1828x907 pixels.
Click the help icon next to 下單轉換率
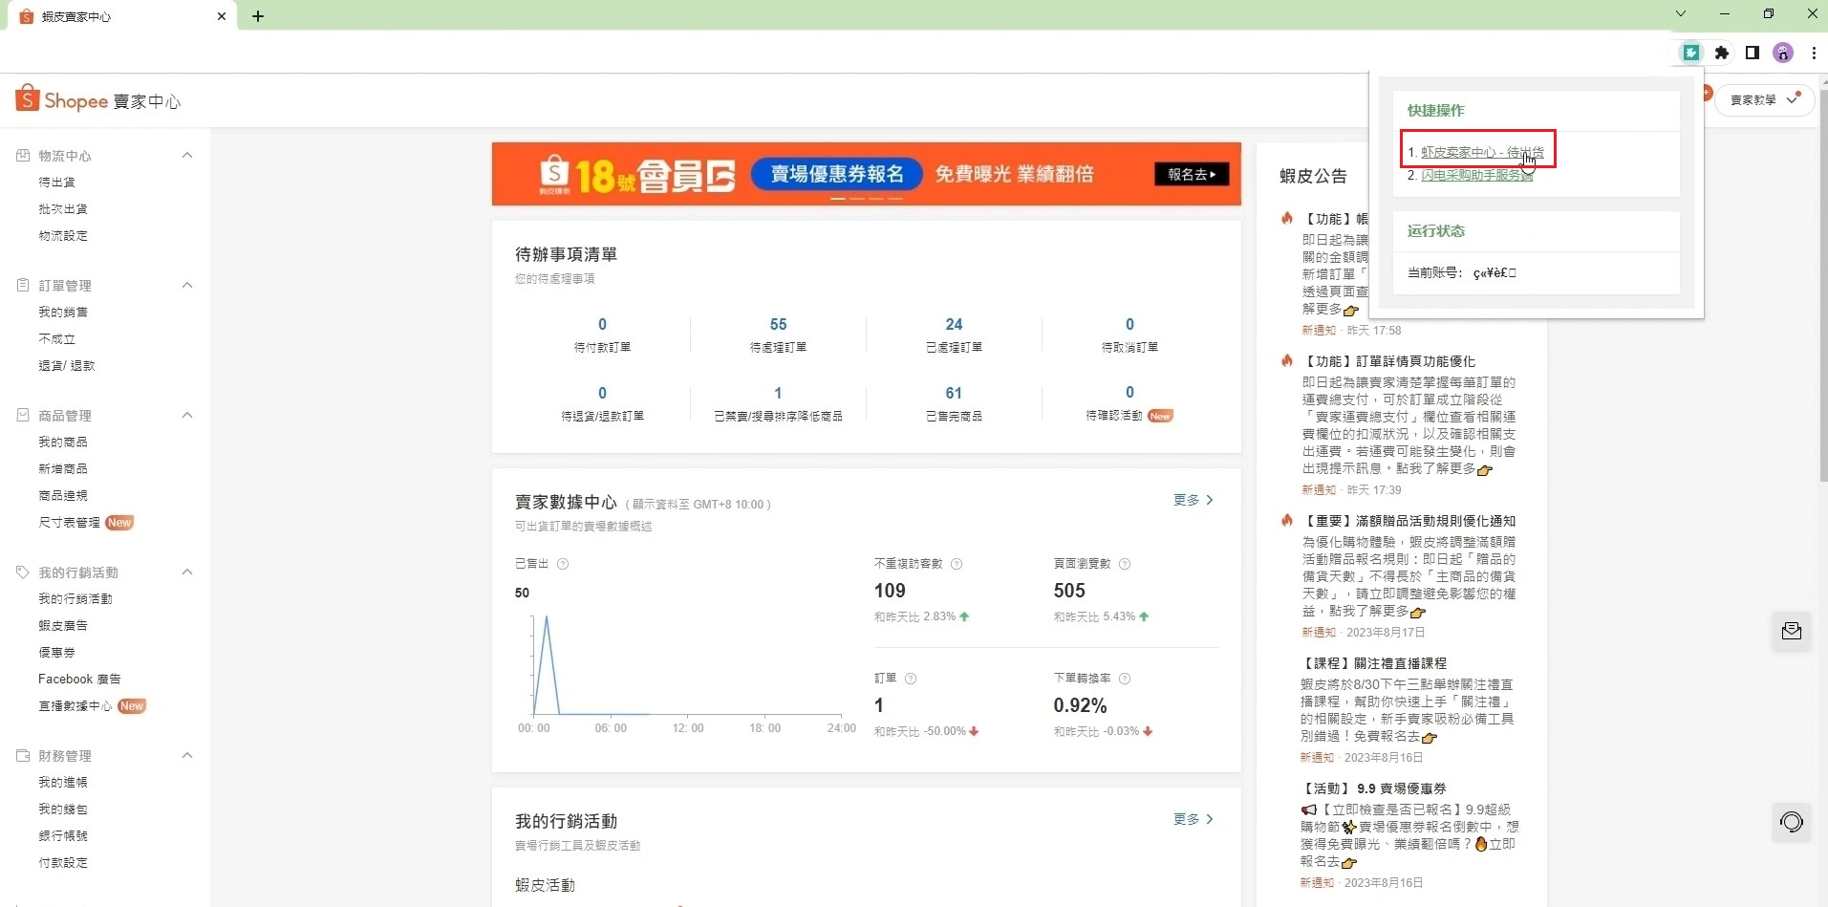[x=1125, y=679]
